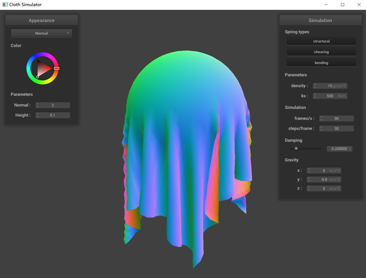Click the ks spring constant stepper arrows
This screenshot has height=278, width=366.
(x=315, y=96)
